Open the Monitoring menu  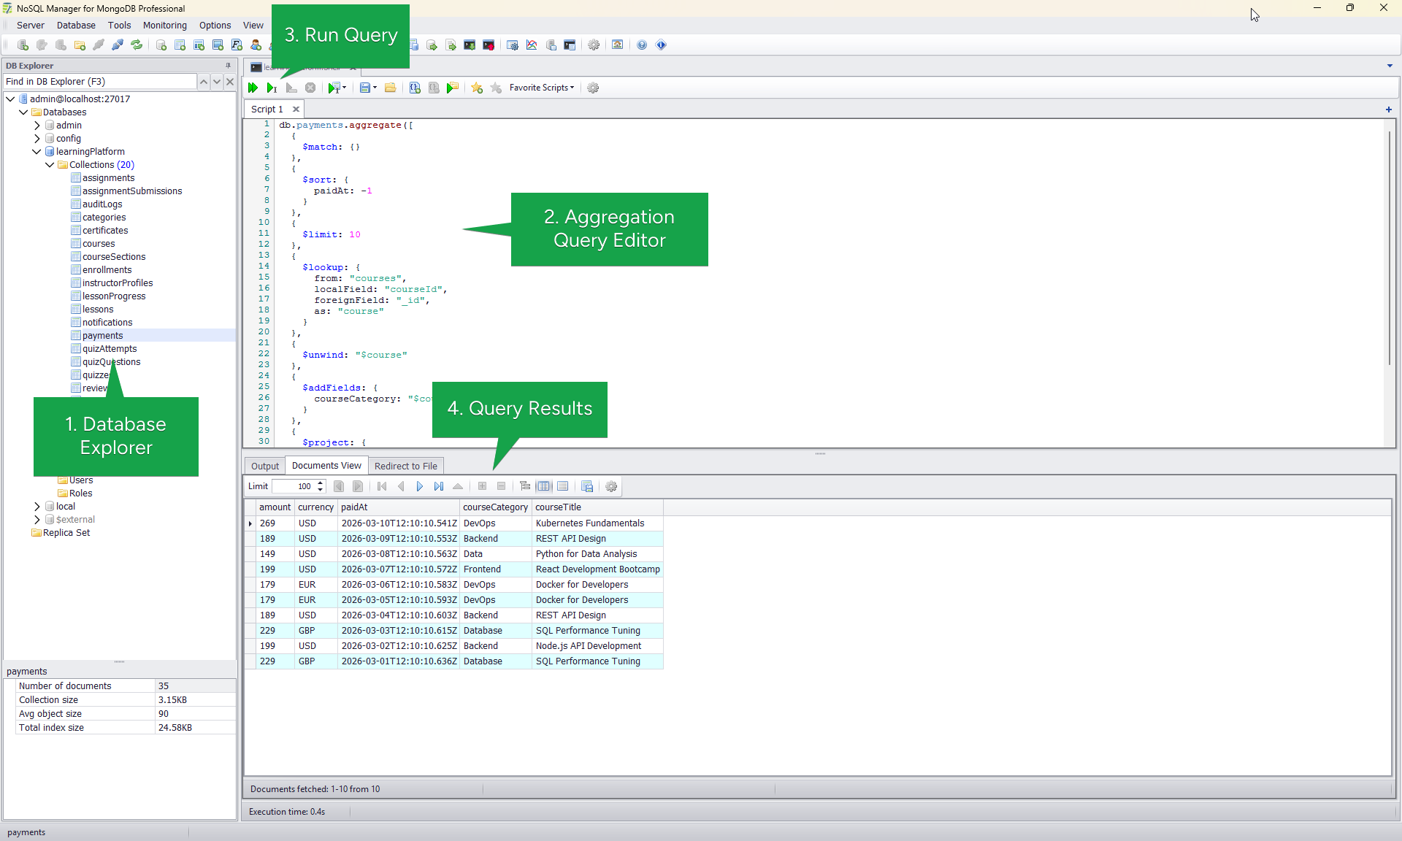click(x=164, y=26)
